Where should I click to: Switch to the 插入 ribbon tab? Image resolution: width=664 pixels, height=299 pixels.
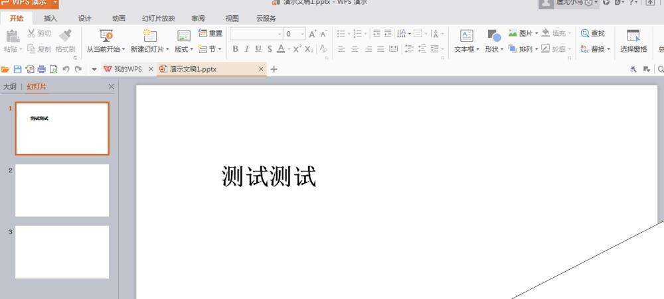coord(50,18)
